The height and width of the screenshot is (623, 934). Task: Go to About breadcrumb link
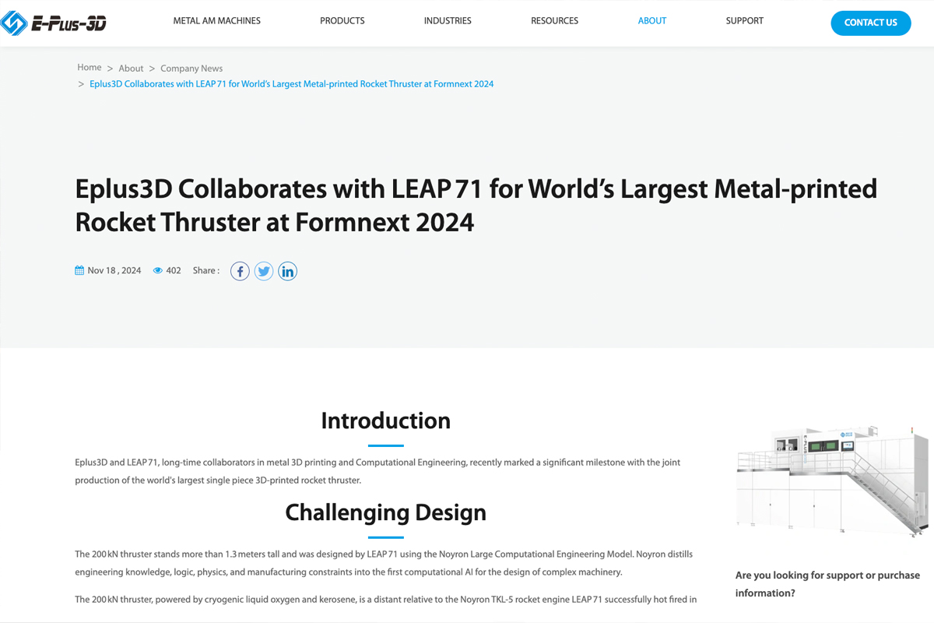(x=131, y=69)
